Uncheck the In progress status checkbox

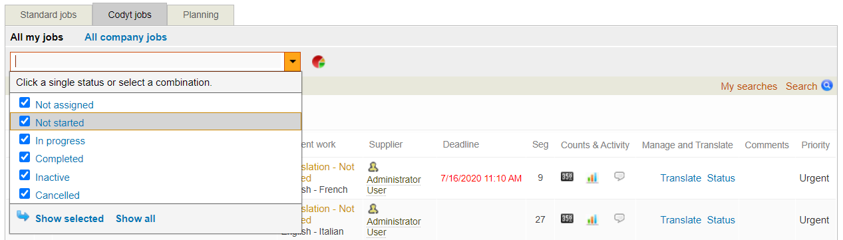[x=25, y=140]
